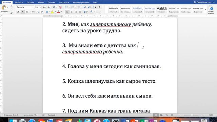Click the Русский language indicator
Viewport: 217px width, 122px height.
tap(52, 115)
